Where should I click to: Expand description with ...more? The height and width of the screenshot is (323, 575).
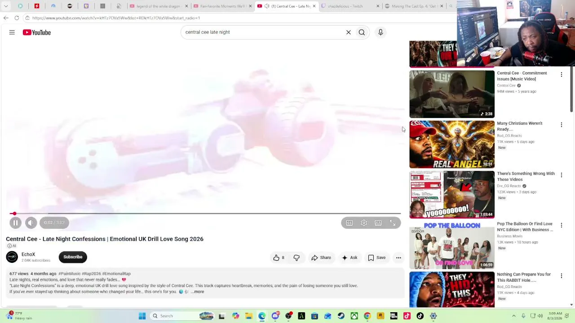[197, 292]
